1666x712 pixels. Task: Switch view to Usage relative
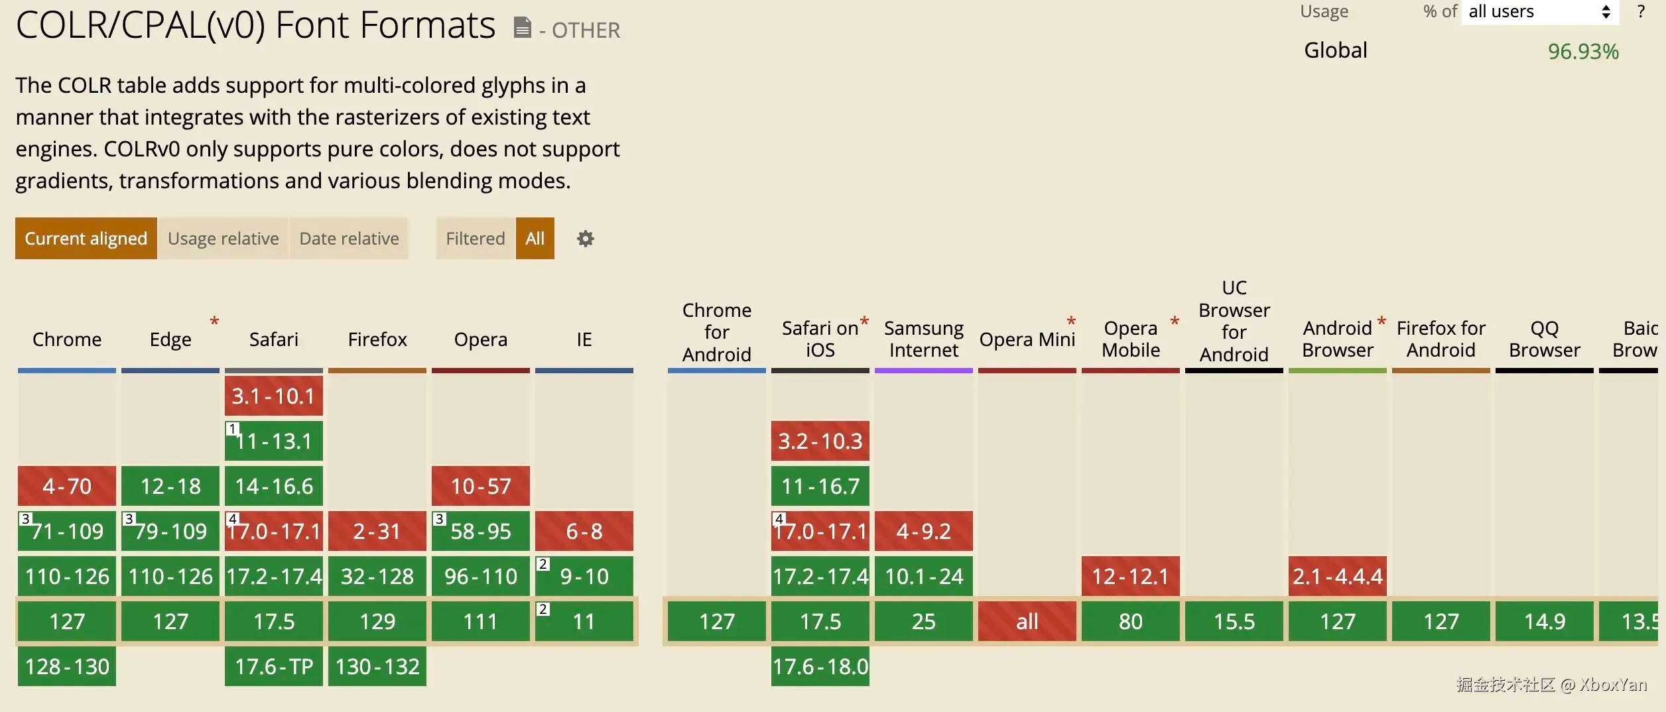click(x=224, y=239)
